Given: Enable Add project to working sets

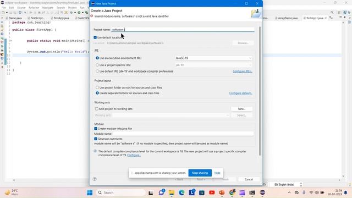Looking at the screenshot, I should pos(97,109).
